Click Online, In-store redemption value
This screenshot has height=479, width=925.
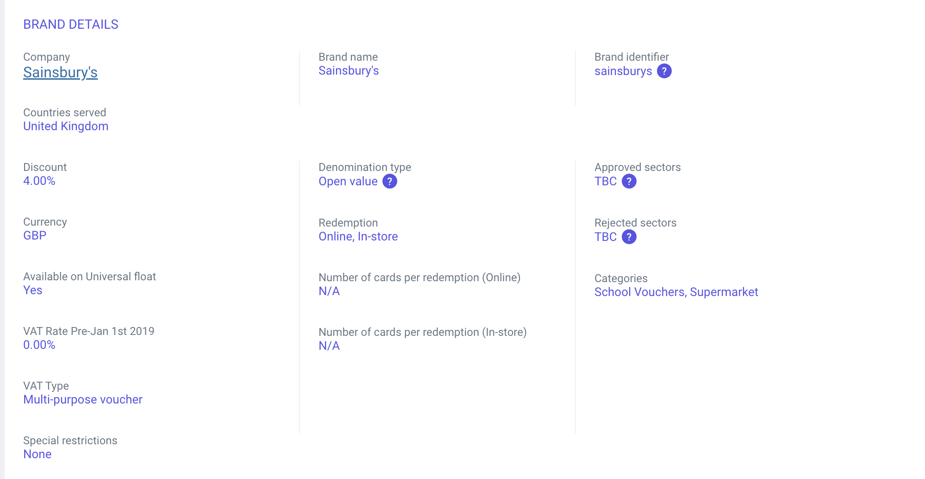click(x=358, y=236)
